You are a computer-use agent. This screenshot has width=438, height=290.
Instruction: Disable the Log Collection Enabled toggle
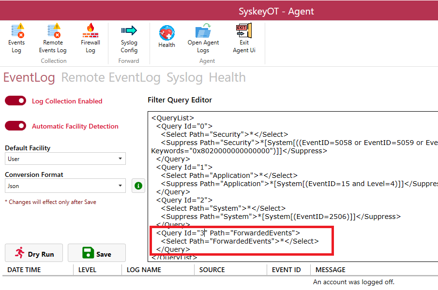pyautogui.click(x=15, y=101)
